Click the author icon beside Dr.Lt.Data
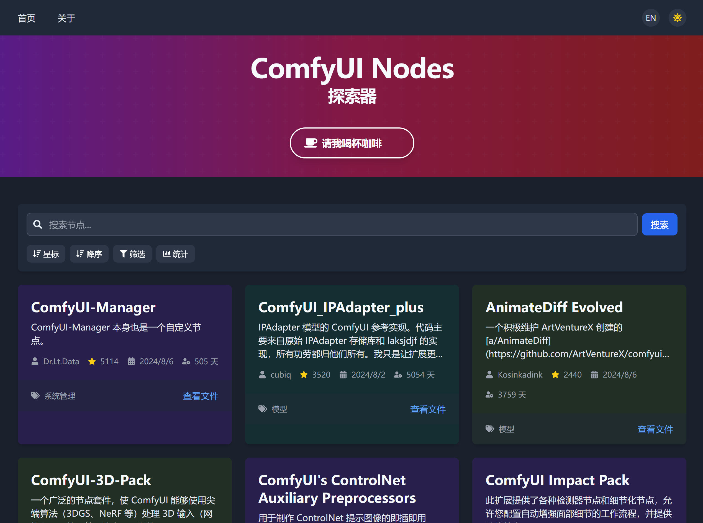The image size is (703, 523). coord(35,361)
